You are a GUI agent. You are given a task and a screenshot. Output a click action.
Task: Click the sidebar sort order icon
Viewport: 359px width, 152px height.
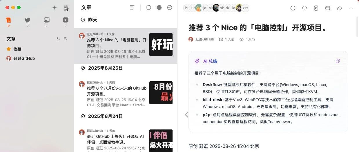(58, 39)
